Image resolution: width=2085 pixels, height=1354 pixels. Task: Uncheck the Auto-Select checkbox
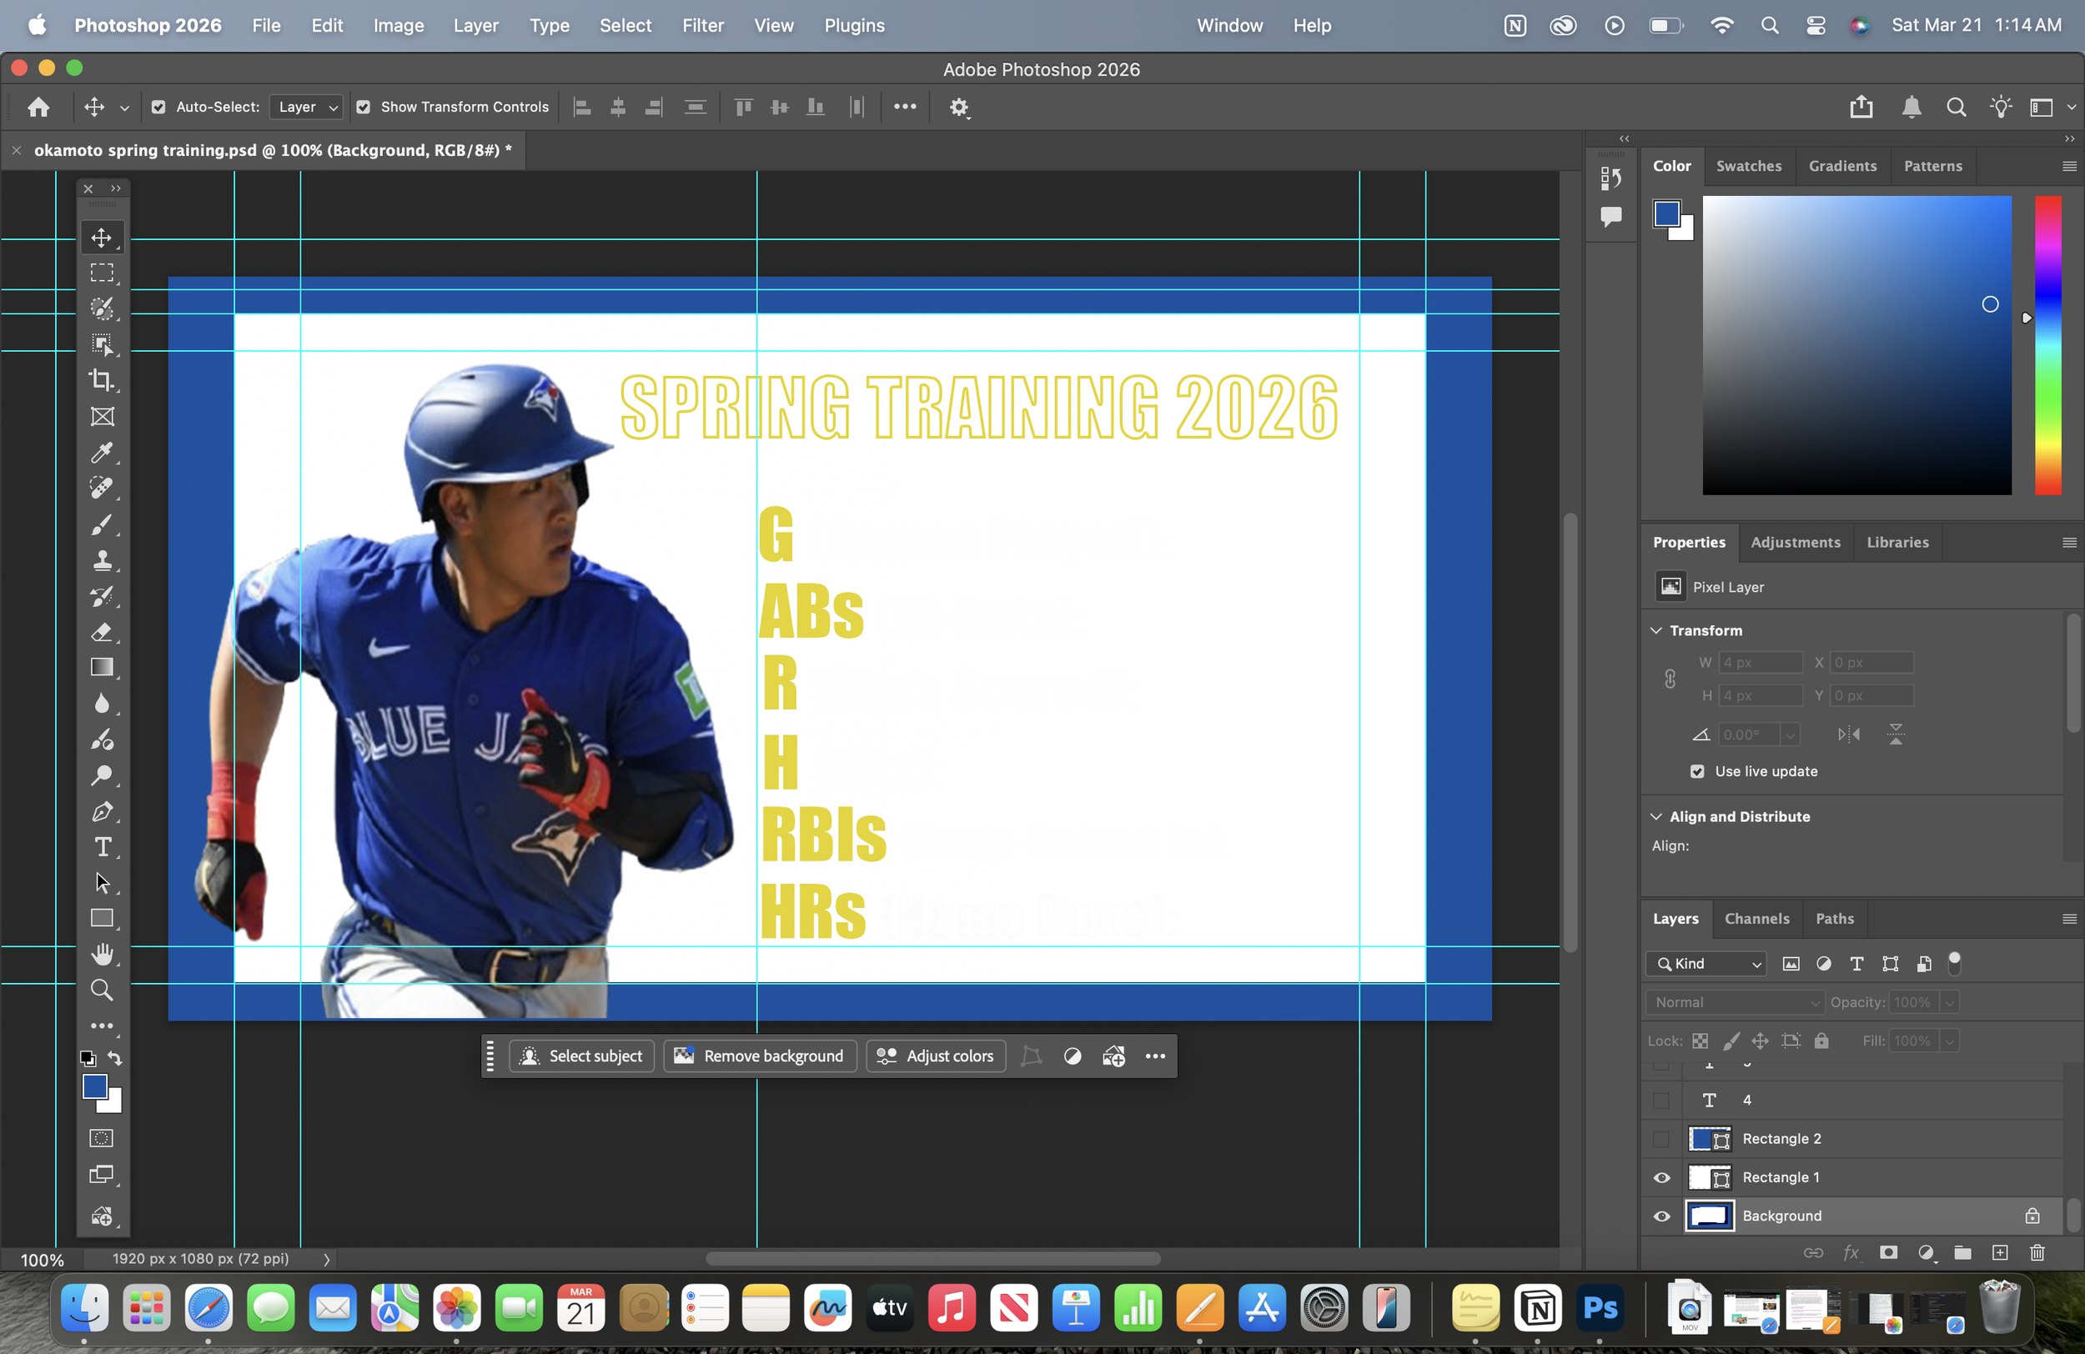(x=158, y=107)
